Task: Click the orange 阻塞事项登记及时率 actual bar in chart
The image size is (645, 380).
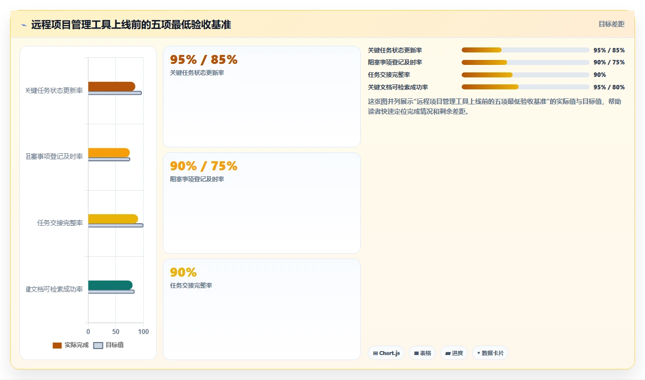Action: click(x=109, y=153)
